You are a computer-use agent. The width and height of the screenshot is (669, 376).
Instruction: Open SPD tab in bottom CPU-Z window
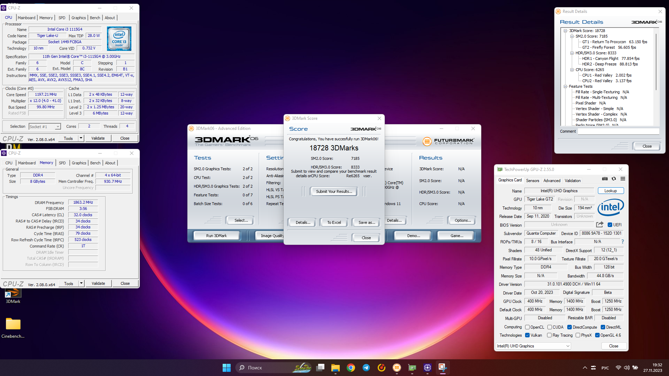(x=62, y=163)
